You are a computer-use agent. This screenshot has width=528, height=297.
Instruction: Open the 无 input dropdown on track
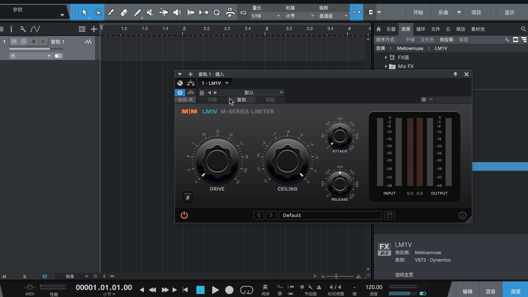(30, 56)
